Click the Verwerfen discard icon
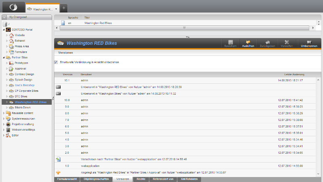This screenshot has width=323, height=182. tap(286, 42)
